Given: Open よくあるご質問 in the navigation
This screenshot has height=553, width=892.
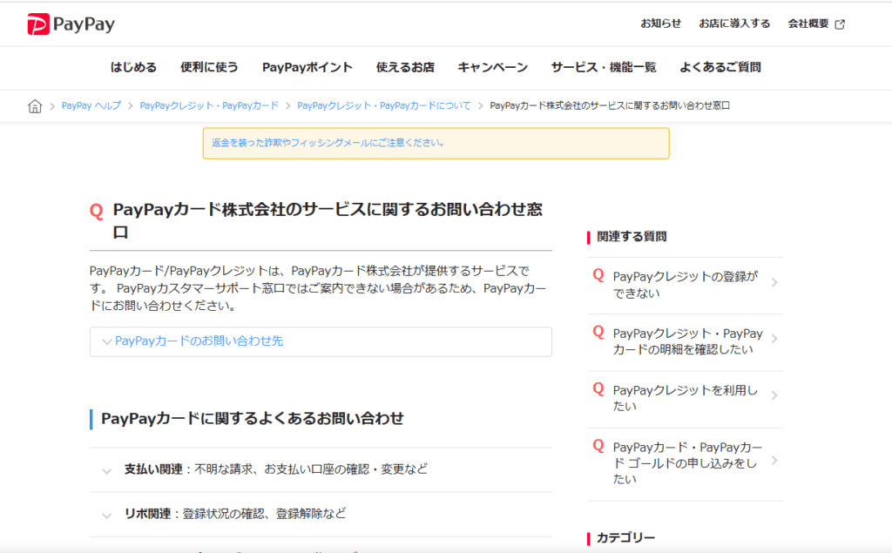Looking at the screenshot, I should point(720,67).
